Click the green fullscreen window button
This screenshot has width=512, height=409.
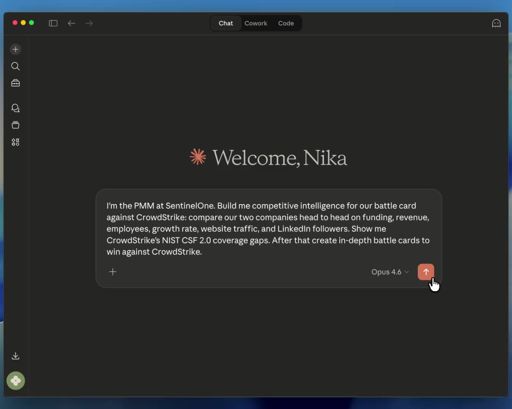point(32,23)
